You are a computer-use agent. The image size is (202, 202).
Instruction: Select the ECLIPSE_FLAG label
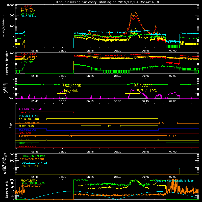[28, 130]
